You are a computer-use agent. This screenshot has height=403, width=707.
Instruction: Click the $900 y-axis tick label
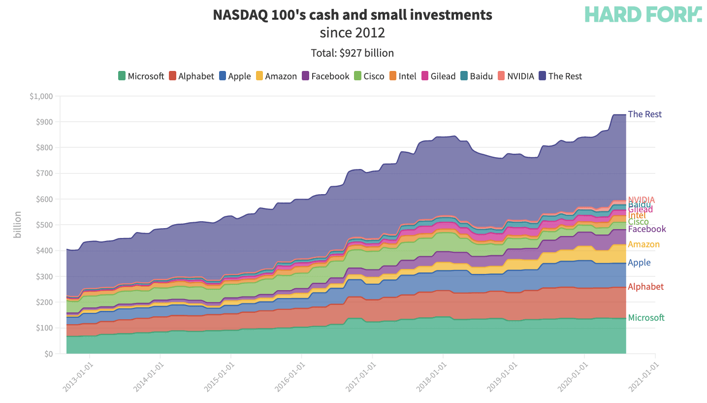click(44, 122)
